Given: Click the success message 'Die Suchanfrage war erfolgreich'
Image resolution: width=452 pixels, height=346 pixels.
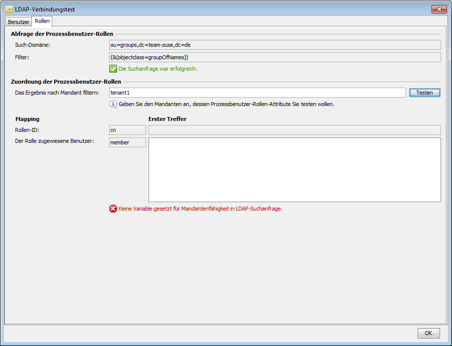Looking at the screenshot, I should coord(159,69).
